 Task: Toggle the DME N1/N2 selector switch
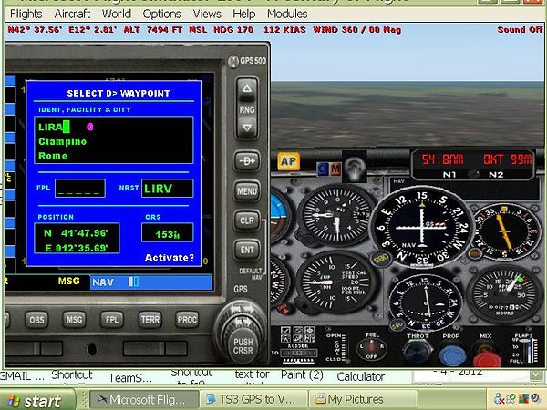tap(473, 174)
